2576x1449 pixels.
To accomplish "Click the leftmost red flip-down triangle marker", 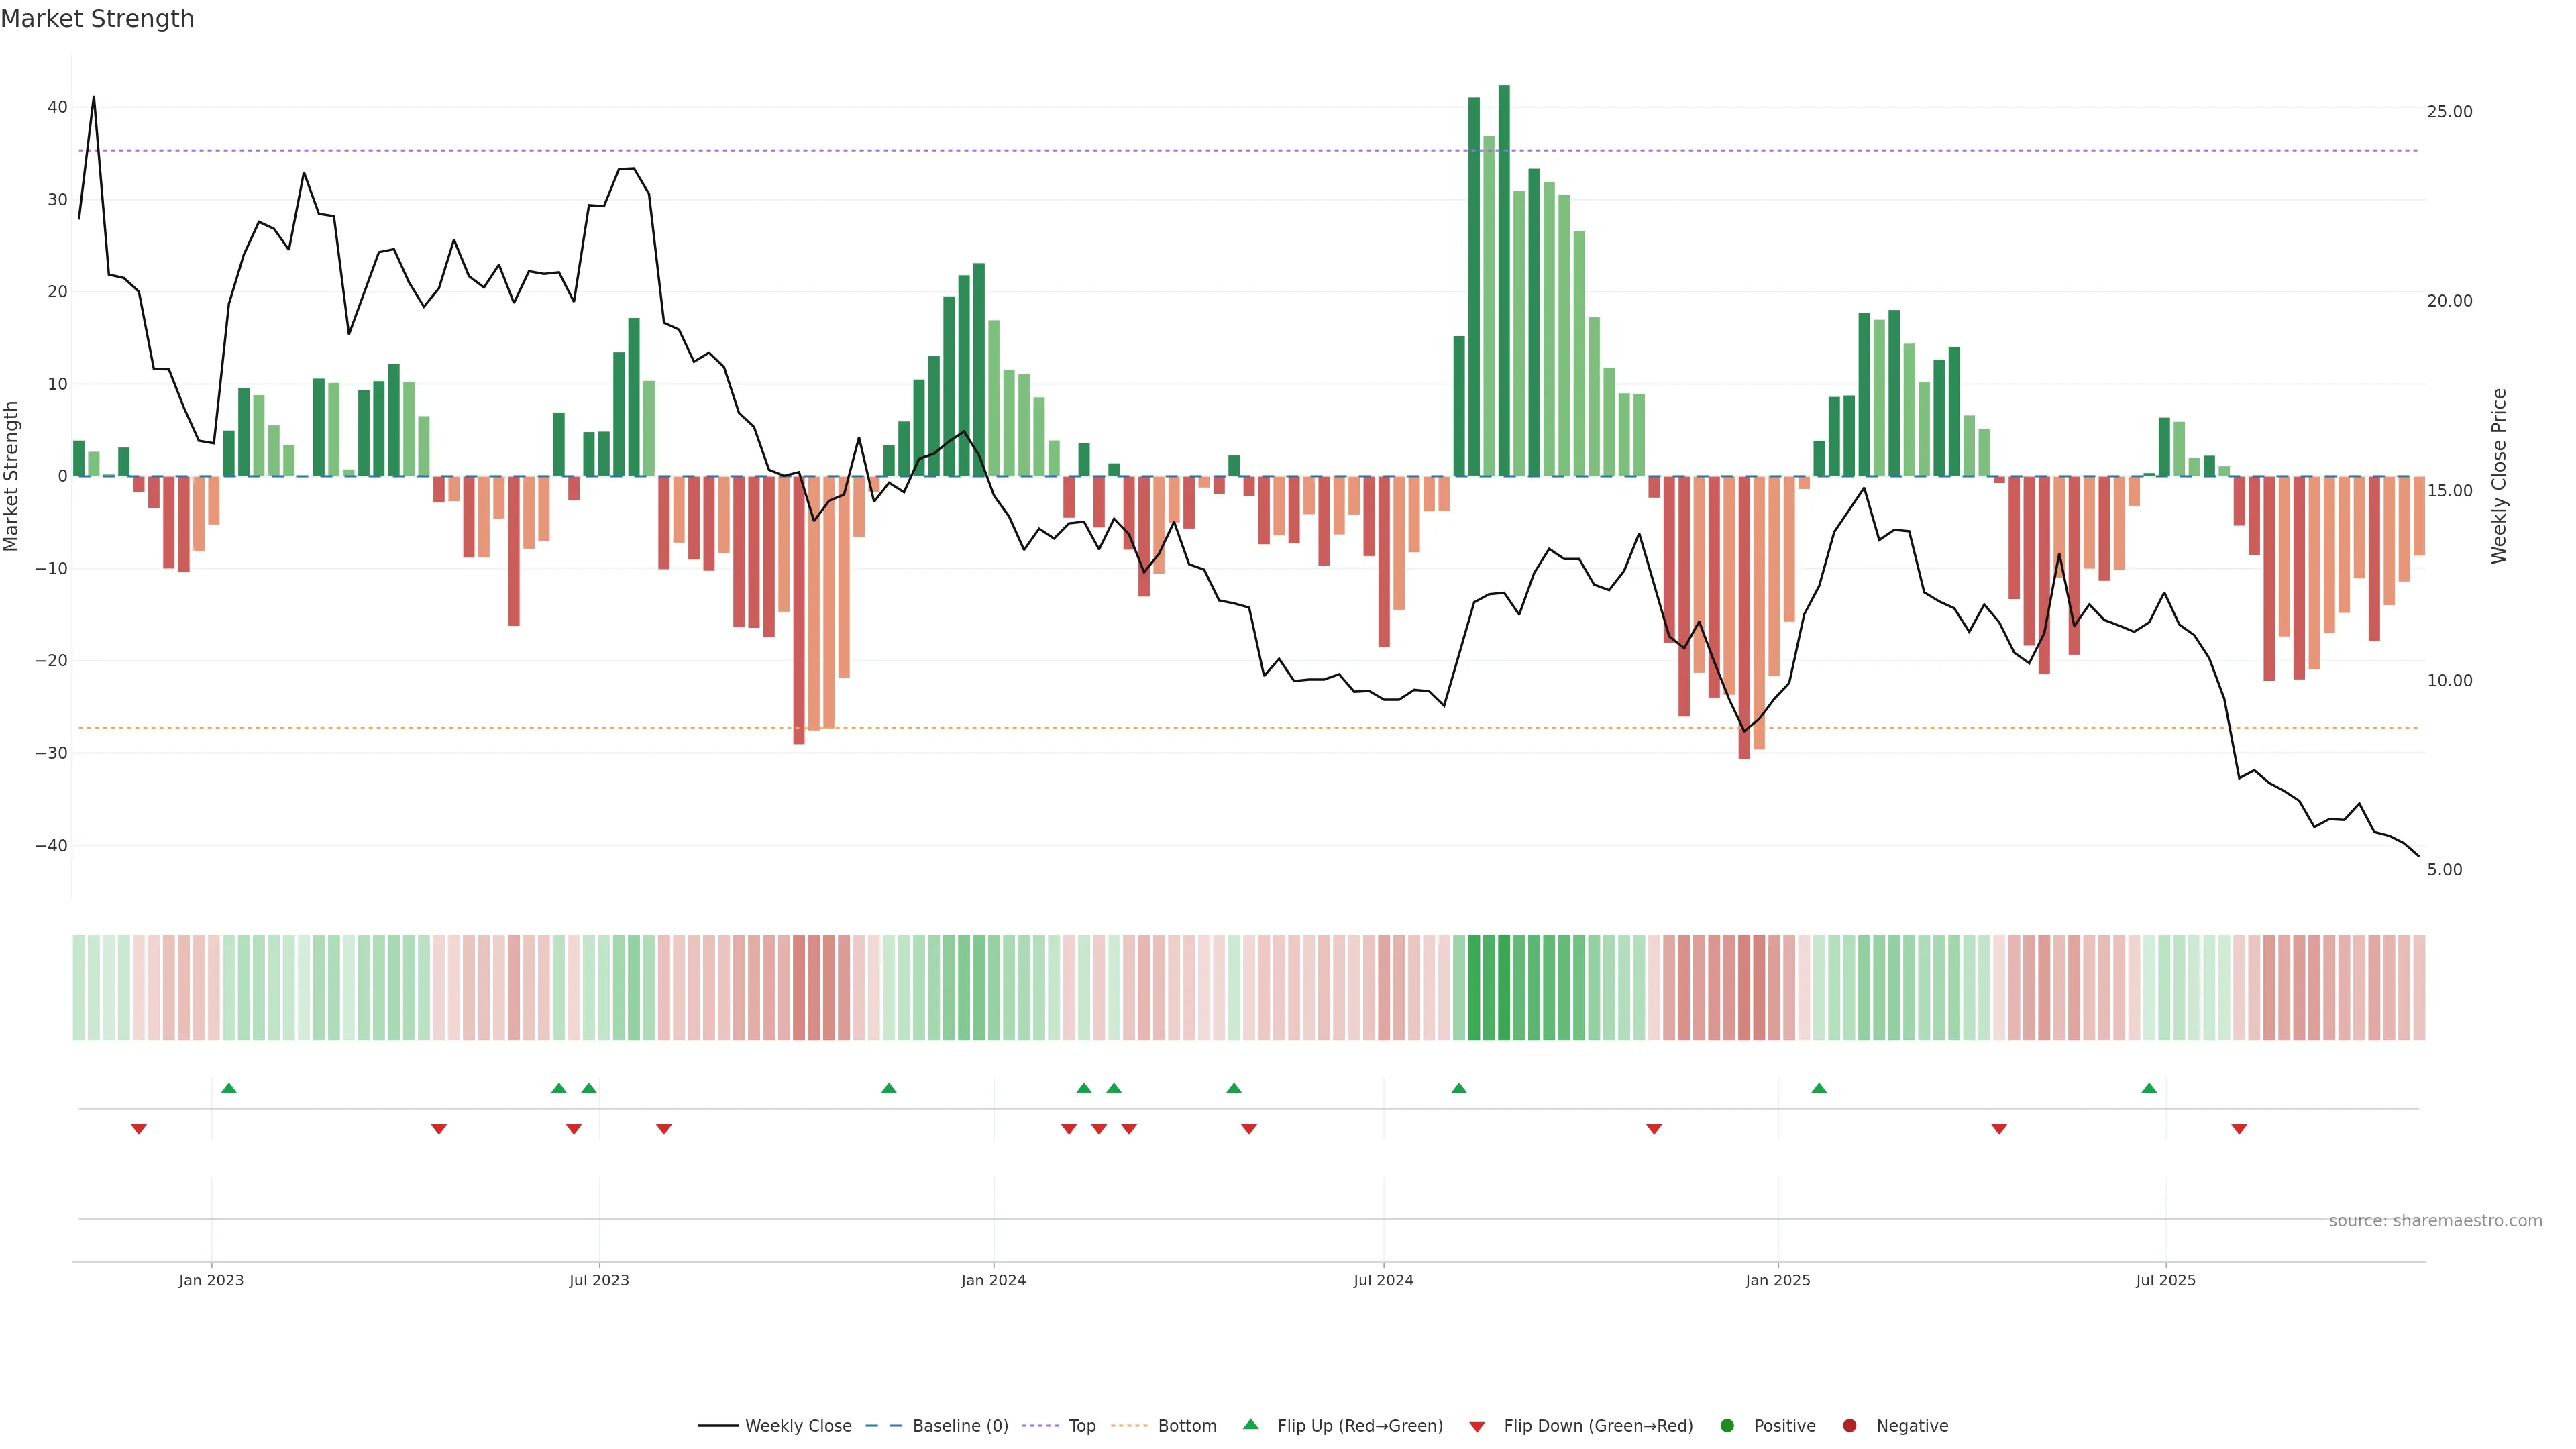I will pyautogui.click(x=139, y=1129).
